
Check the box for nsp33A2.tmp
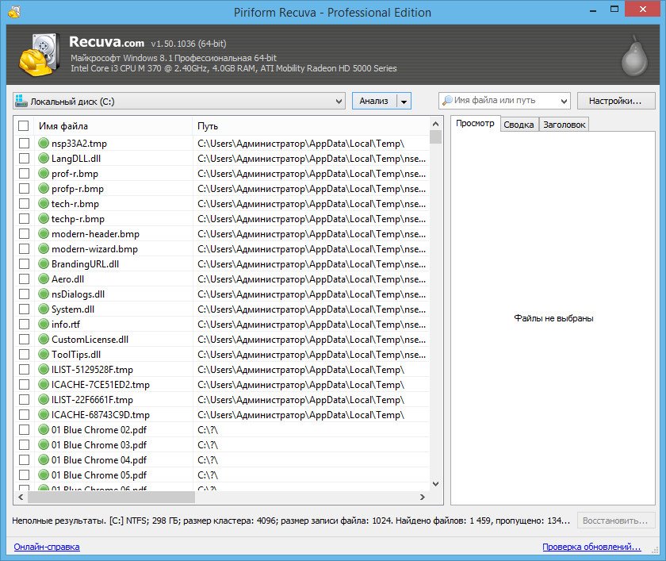(x=25, y=143)
